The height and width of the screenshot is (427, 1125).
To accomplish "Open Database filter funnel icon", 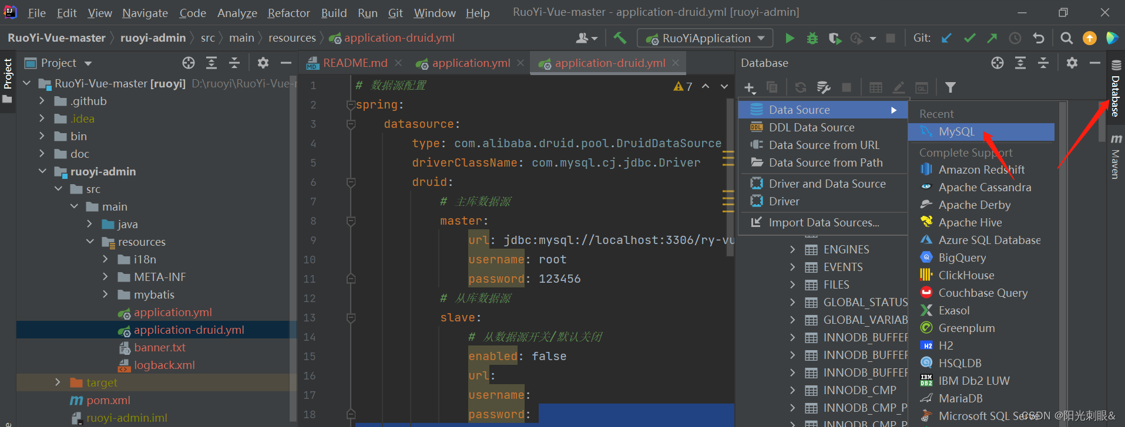I will pos(950,87).
